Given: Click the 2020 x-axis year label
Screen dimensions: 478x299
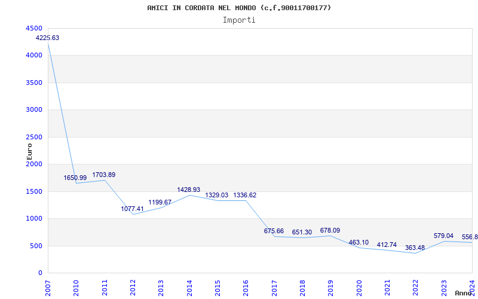Looking at the screenshot, I should pyautogui.click(x=359, y=288).
